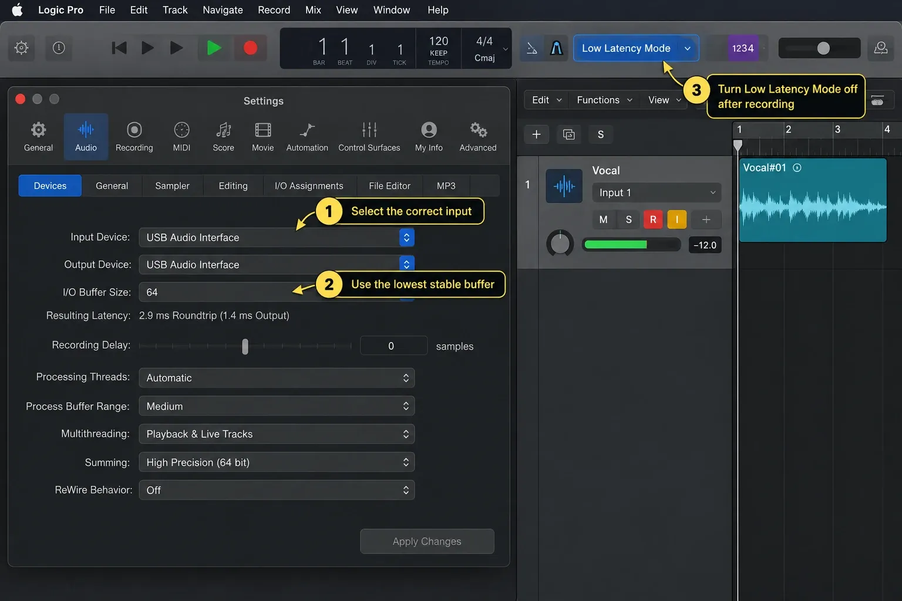
Task: Start playback with green play button
Action: (x=214, y=48)
